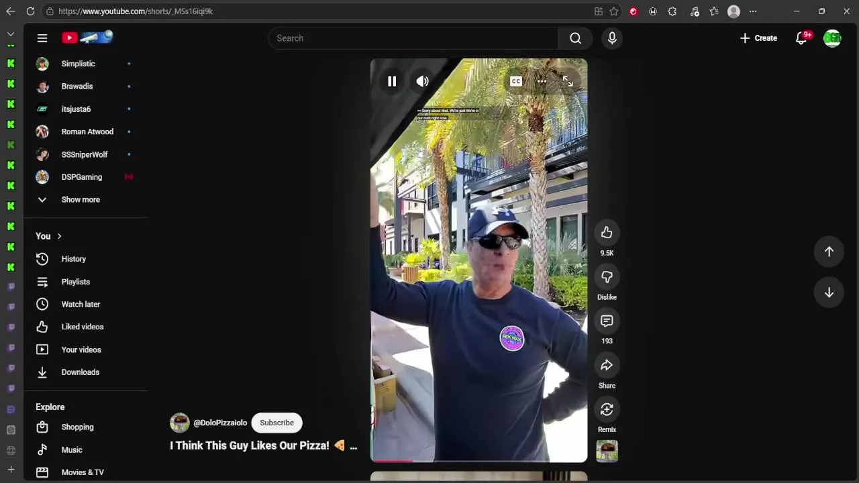Screen dimensions: 859x483
Task: Collapse the YouTube guide hamburger menu
Action: (42, 38)
